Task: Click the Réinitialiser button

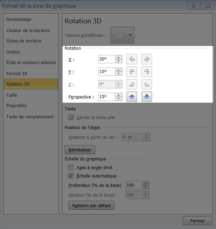Action: coord(80,150)
